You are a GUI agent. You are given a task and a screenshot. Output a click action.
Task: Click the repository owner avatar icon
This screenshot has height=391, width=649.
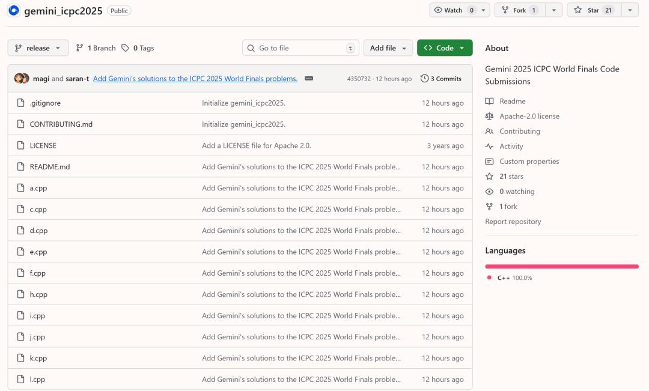(x=14, y=11)
